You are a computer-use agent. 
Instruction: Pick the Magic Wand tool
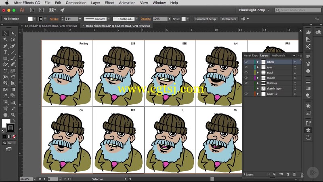click(5, 39)
